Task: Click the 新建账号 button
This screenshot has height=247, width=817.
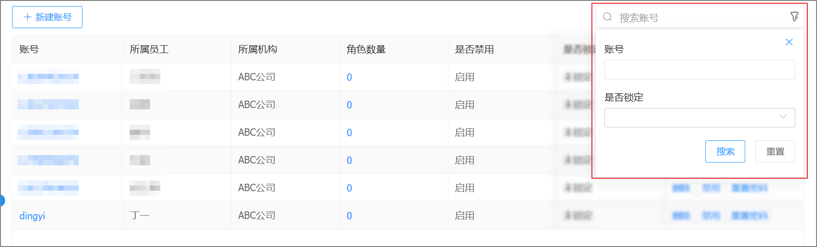Action: (x=47, y=17)
